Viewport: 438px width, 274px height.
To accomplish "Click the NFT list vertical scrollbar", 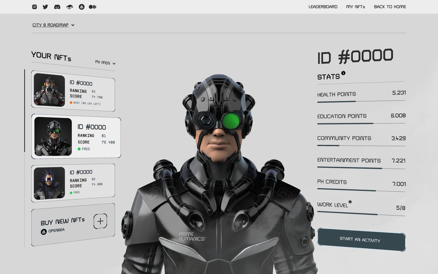I will pos(24,110).
